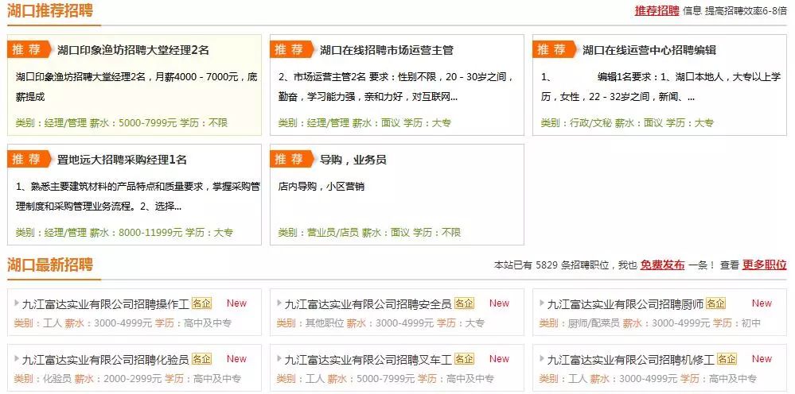
Task: Open the 导购，业务员 job title
Action: 353,160
